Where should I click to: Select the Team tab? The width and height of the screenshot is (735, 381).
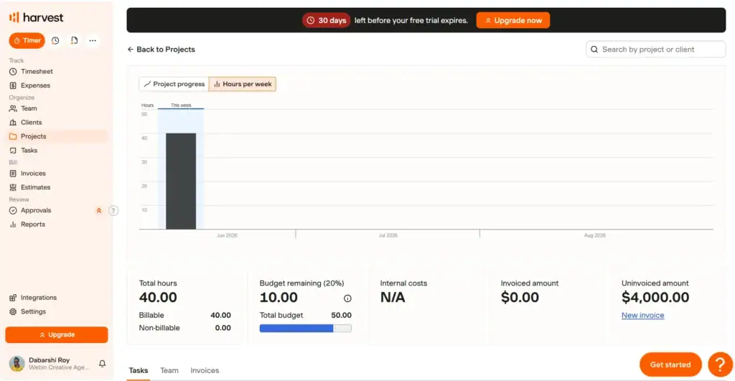(169, 370)
